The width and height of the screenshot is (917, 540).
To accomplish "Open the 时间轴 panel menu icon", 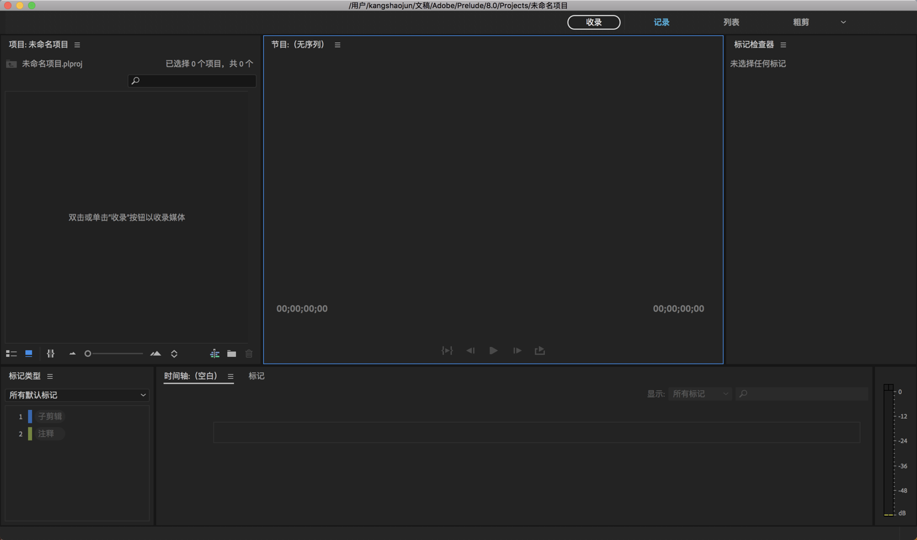I will [231, 376].
